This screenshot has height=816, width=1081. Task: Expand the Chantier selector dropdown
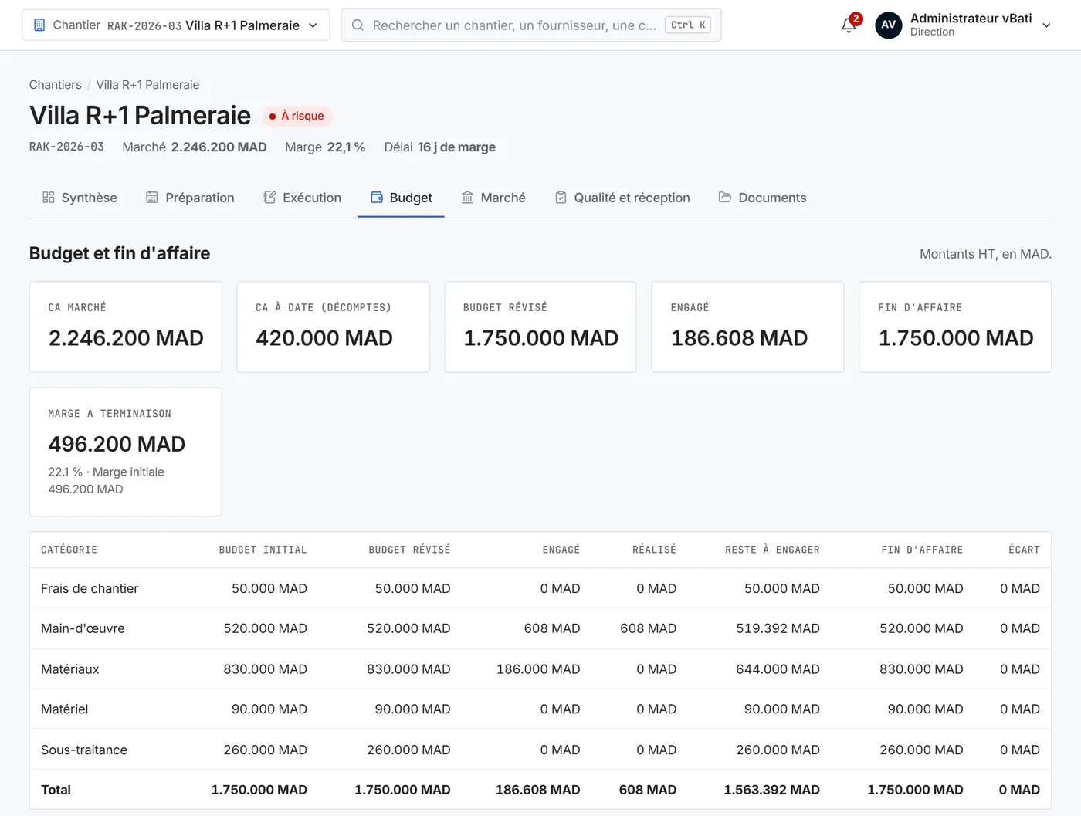176,25
